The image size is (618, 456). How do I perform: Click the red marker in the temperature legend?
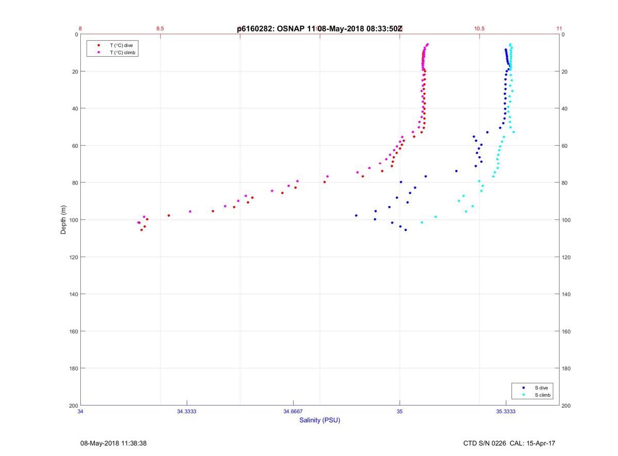click(98, 45)
